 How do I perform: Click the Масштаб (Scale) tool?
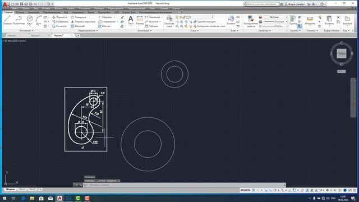(x=77, y=26)
